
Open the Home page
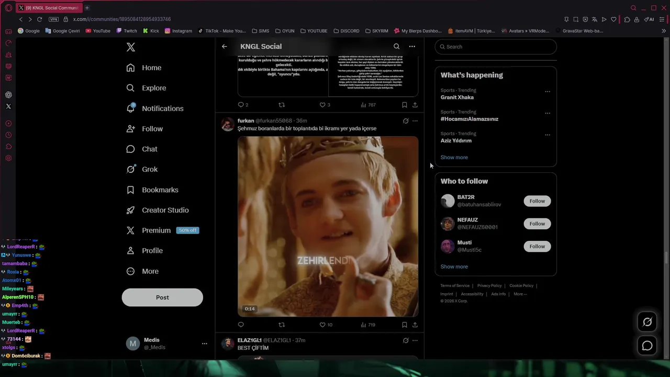coord(144,68)
